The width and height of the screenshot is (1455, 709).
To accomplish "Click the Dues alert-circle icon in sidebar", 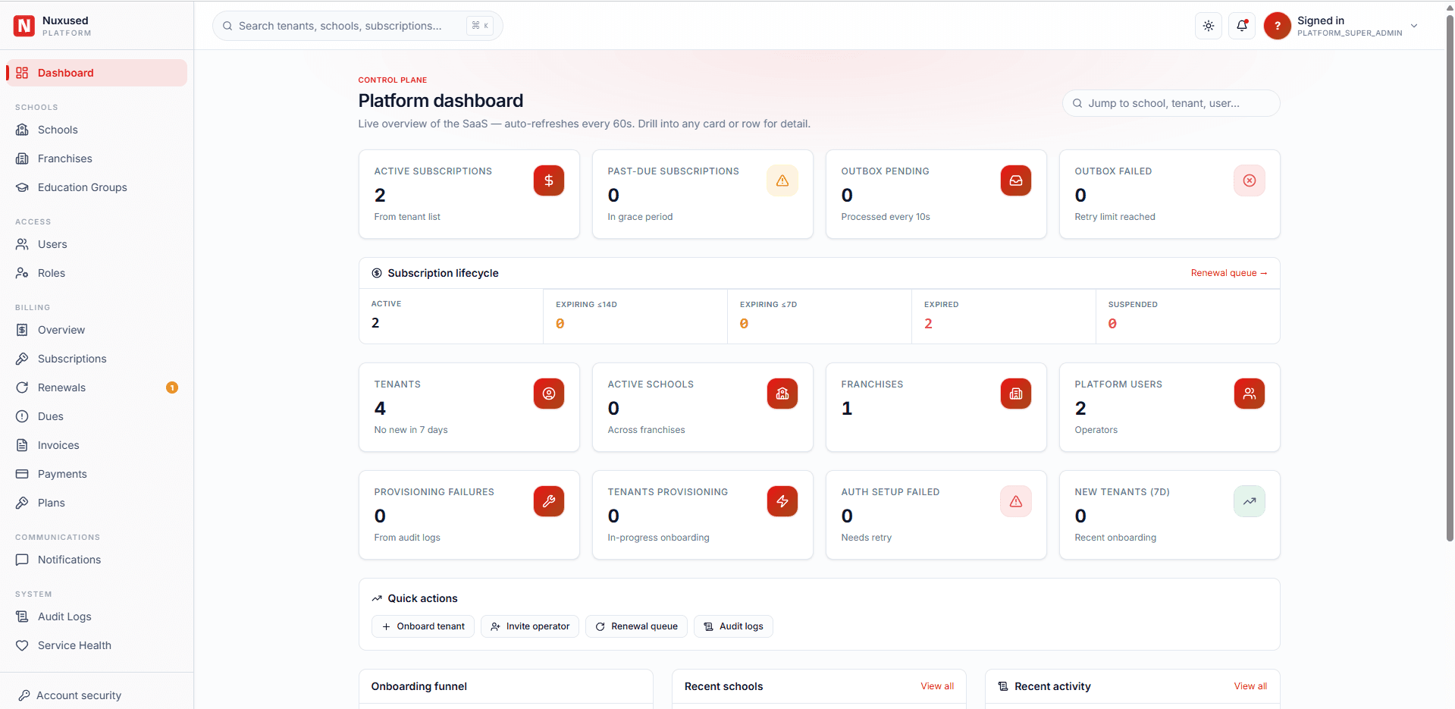I will pyautogui.click(x=22, y=416).
